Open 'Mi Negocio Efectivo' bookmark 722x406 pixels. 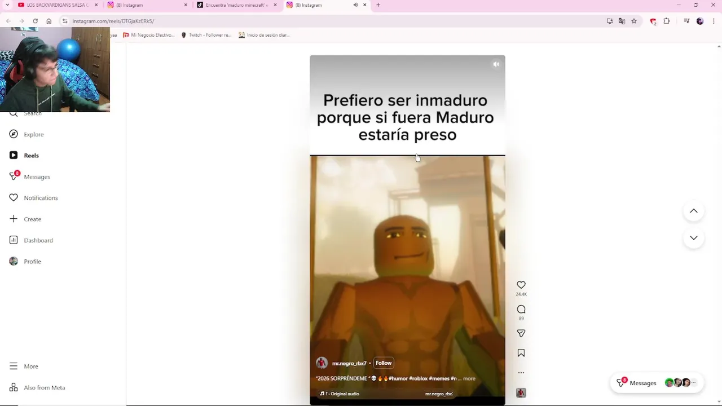point(148,35)
